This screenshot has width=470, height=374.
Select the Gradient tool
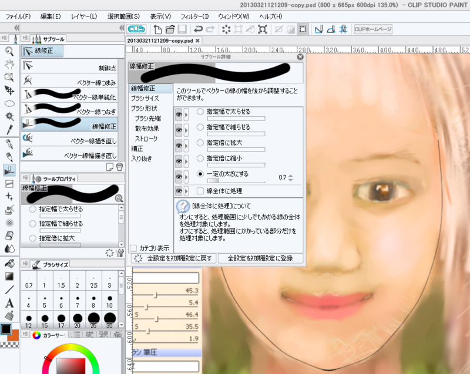coord(9,276)
